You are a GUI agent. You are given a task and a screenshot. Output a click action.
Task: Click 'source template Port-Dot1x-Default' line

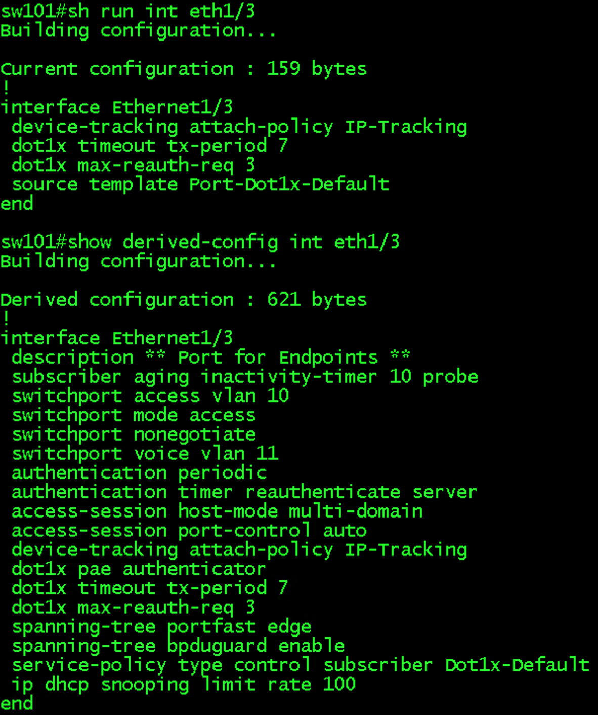pyautogui.click(x=200, y=184)
